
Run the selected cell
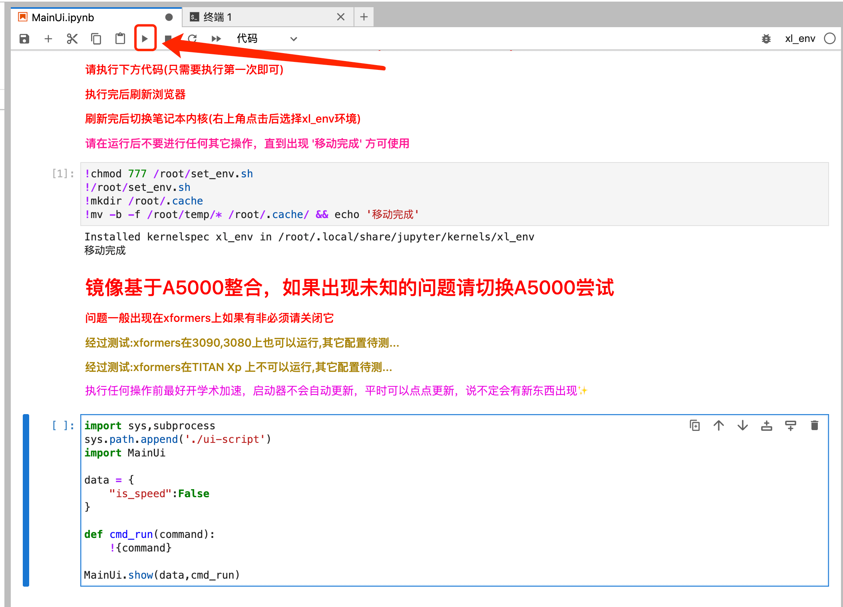tap(145, 39)
